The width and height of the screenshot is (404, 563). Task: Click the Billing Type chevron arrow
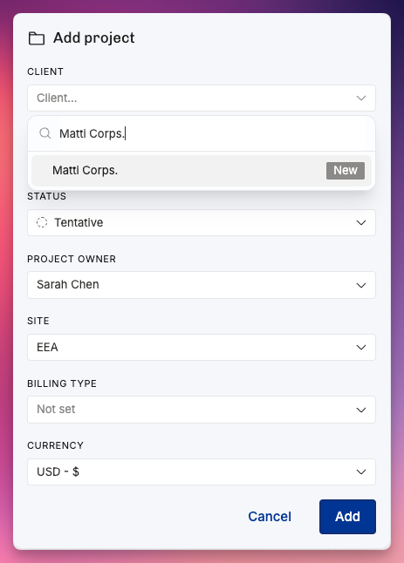[361, 410]
